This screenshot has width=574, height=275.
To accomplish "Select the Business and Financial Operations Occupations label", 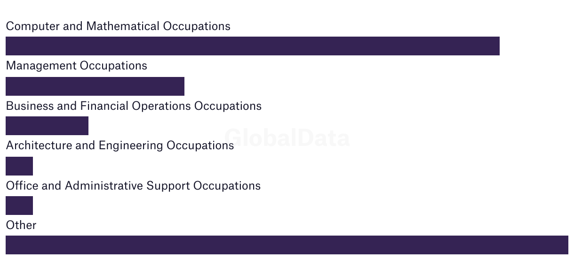I will 134,106.
